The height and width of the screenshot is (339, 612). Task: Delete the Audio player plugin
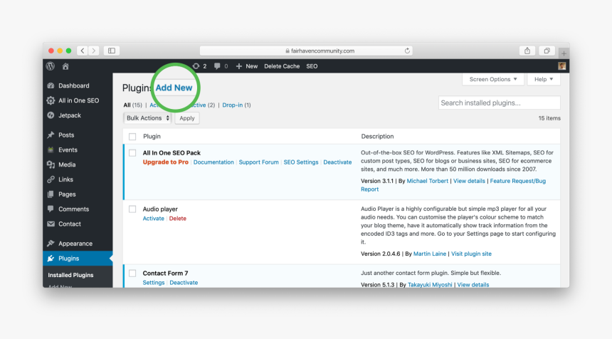tap(178, 219)
